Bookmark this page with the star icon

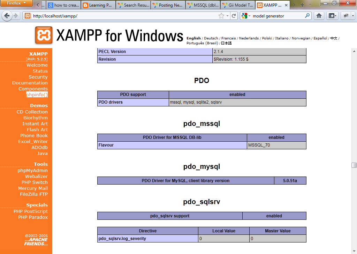coord(221,16)
